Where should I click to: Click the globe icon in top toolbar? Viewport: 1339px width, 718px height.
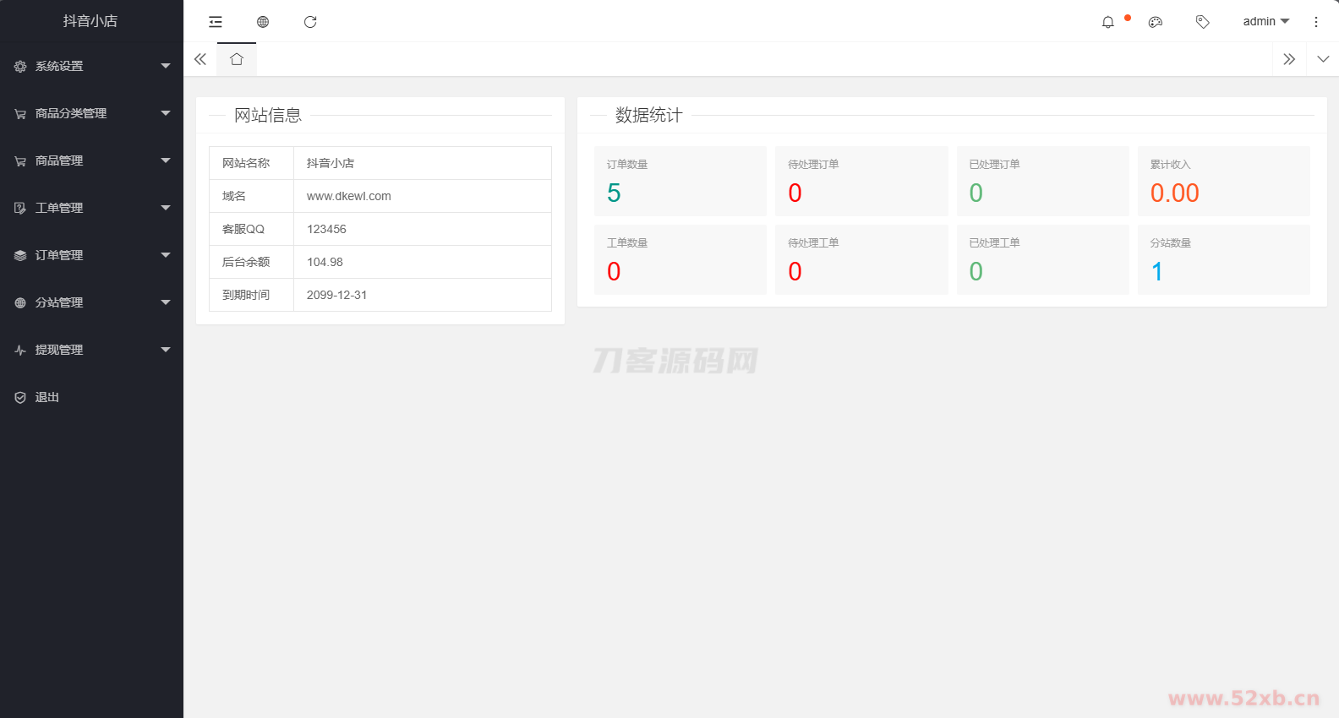pos(263,22)
